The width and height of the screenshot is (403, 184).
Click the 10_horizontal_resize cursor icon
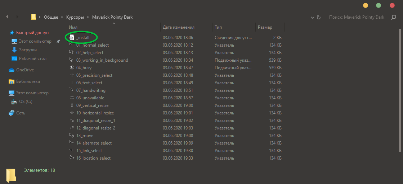point(72,113)
